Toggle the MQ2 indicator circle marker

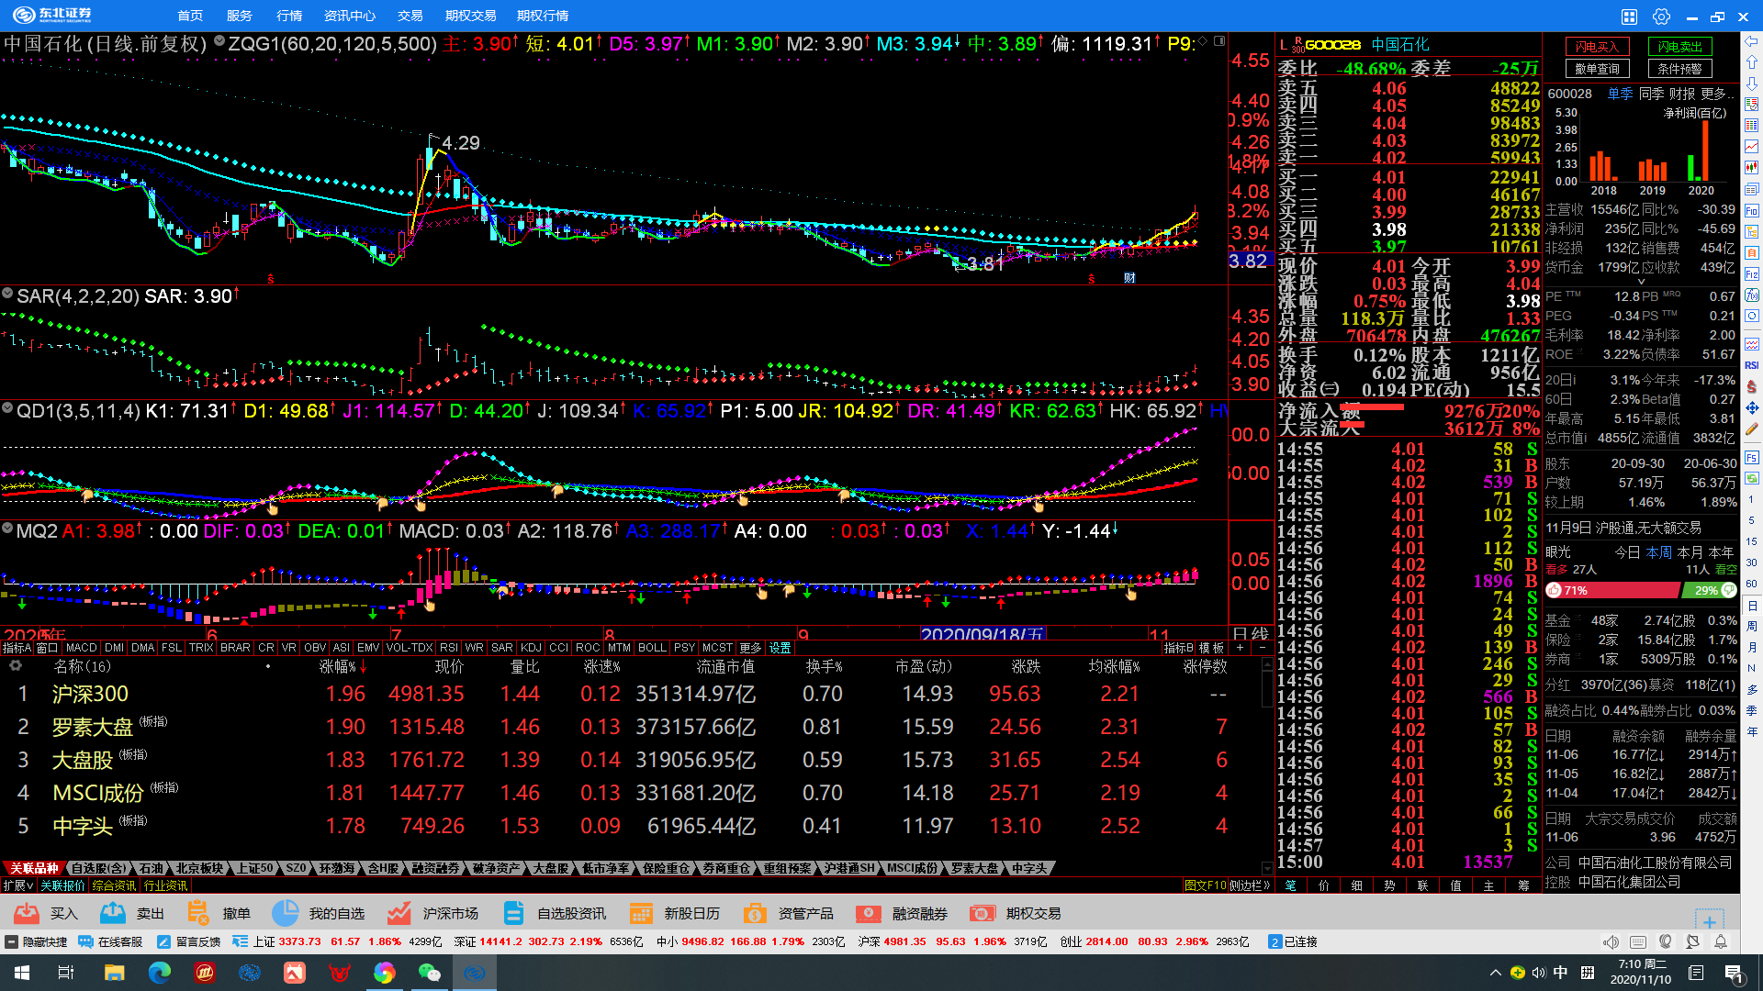pos(7,529)
